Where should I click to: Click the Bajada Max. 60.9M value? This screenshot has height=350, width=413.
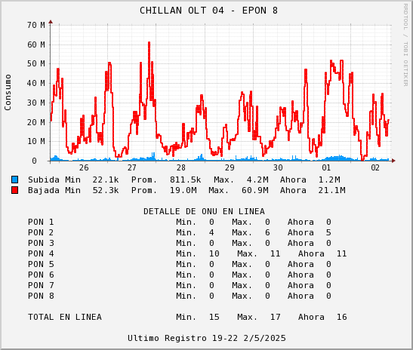tap(255, 190)
